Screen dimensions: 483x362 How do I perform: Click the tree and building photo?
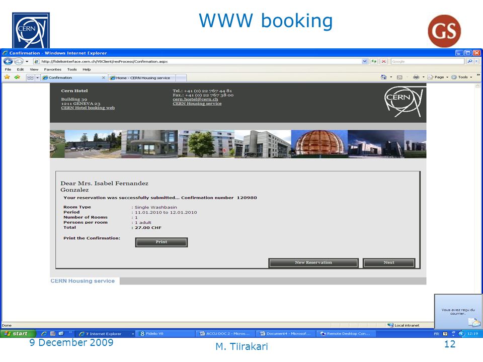pyautogui.click(x=206, y=144)
